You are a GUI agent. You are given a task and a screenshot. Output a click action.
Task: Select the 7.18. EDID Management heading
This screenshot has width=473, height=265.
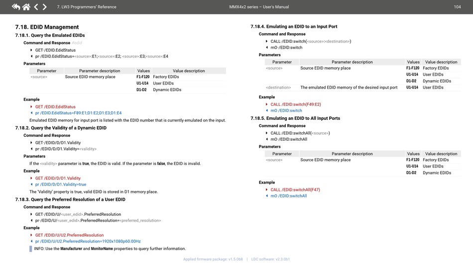[47, 27]
